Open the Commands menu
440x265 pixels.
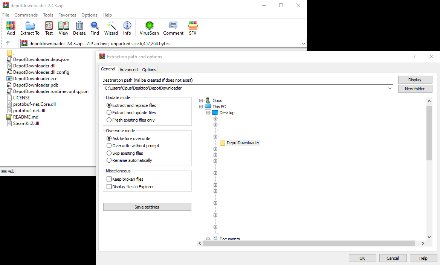coord(26,15)
